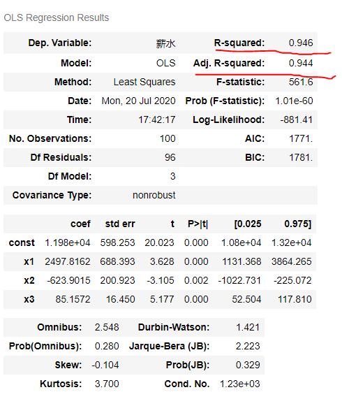
Task: Click the Prob(Omnibus) value 0.280
Action: pos(107,346)
